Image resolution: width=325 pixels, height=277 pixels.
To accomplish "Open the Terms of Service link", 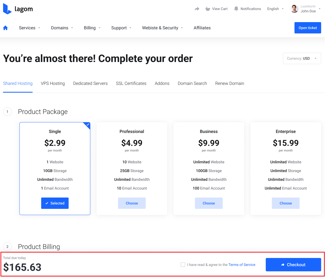I will [x=242, y=265].
